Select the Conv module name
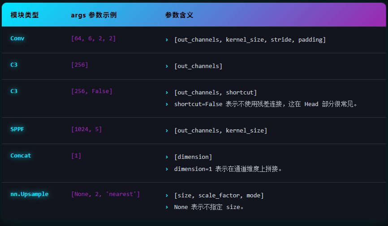This screenshot has height=226, width=388. [x=17, y=38]
